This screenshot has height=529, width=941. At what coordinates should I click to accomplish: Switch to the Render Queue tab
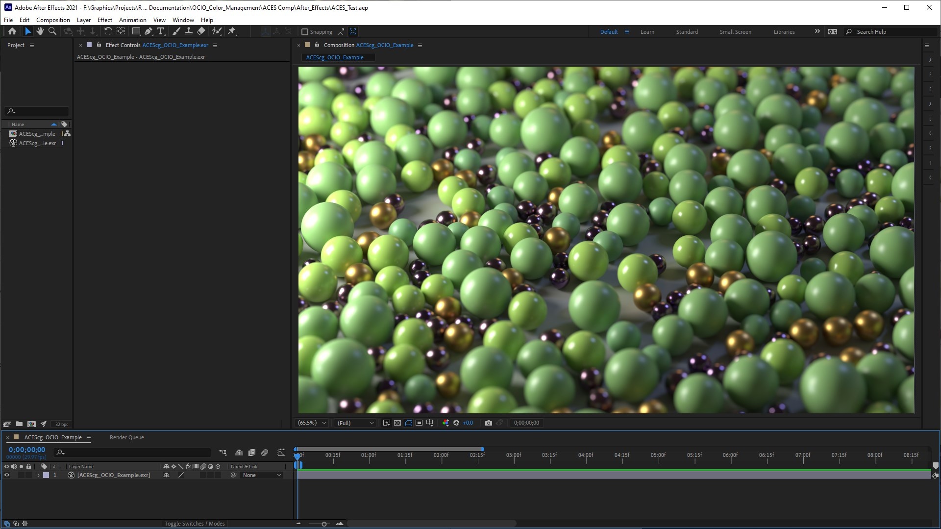(126, 437)
